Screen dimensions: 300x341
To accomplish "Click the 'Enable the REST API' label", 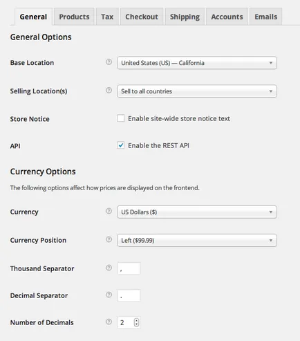I will [158, 145].
